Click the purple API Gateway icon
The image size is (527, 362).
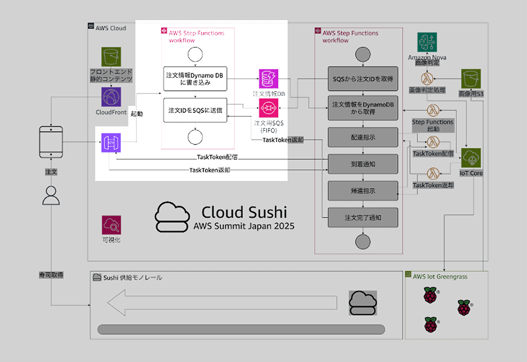pyautogui.click(x=111, y=143)
